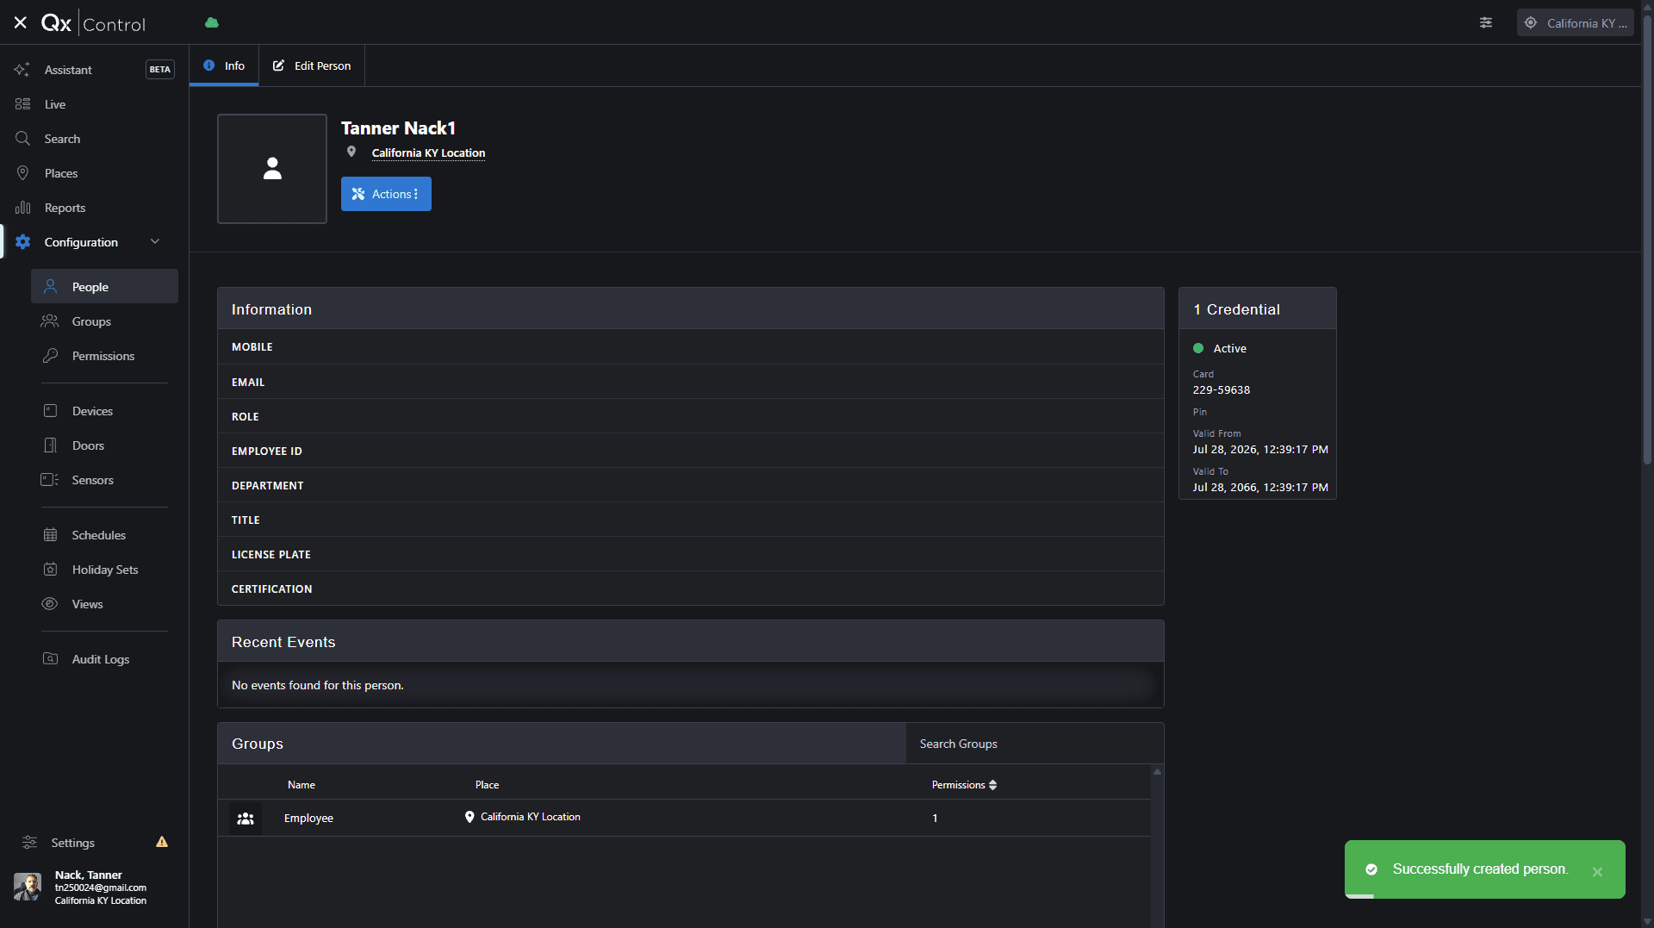Image resolution: width=1654 pixels, height=928 pixels.
Task: Close the sidebar with the X icon
Action: [x=21, y=23]
